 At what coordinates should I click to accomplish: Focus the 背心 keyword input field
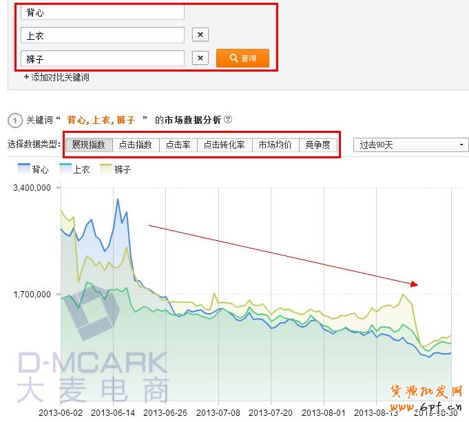103,12
